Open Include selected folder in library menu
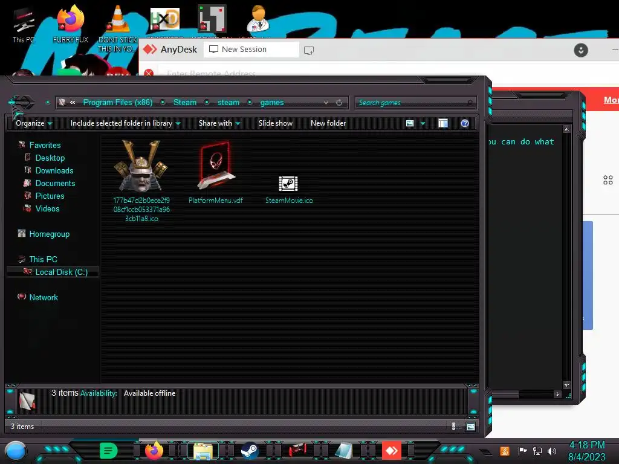The height and width of the screenshot is (464, 619). click(x=125, y=123)
